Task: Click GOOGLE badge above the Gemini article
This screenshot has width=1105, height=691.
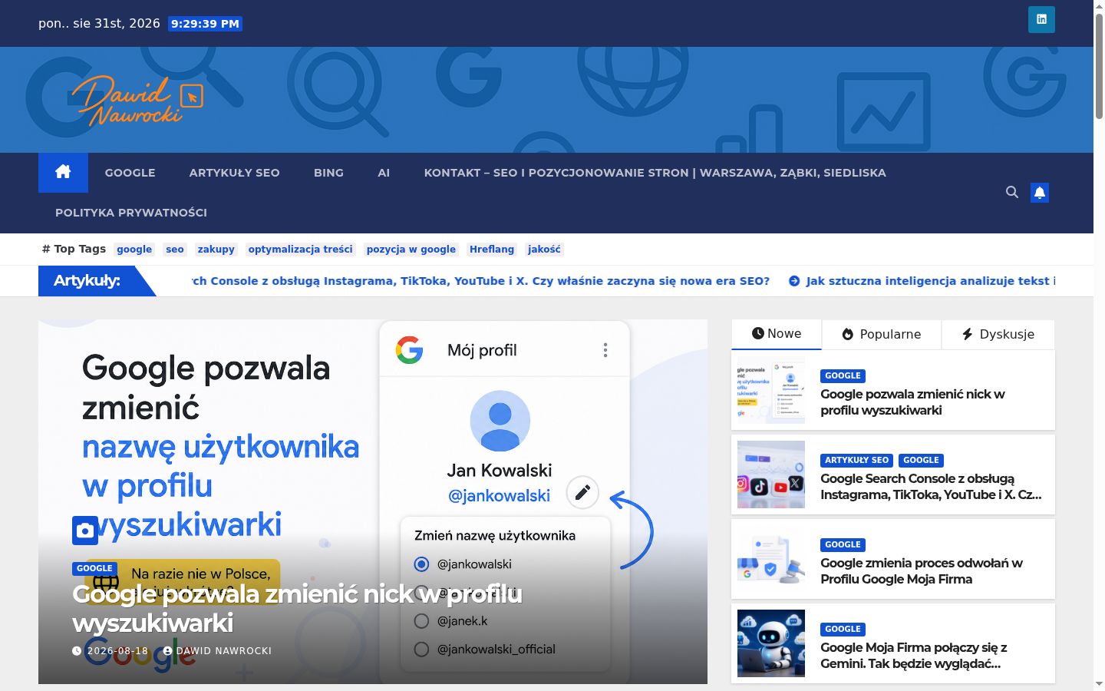Action: point(843,629)
